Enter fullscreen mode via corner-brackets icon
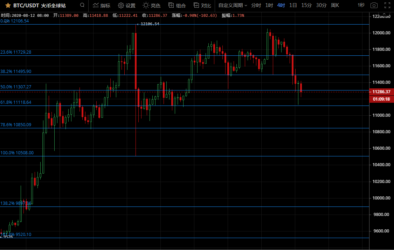Image resolution: width=394 pixels, height=250 pixels. tap(387, 6)
